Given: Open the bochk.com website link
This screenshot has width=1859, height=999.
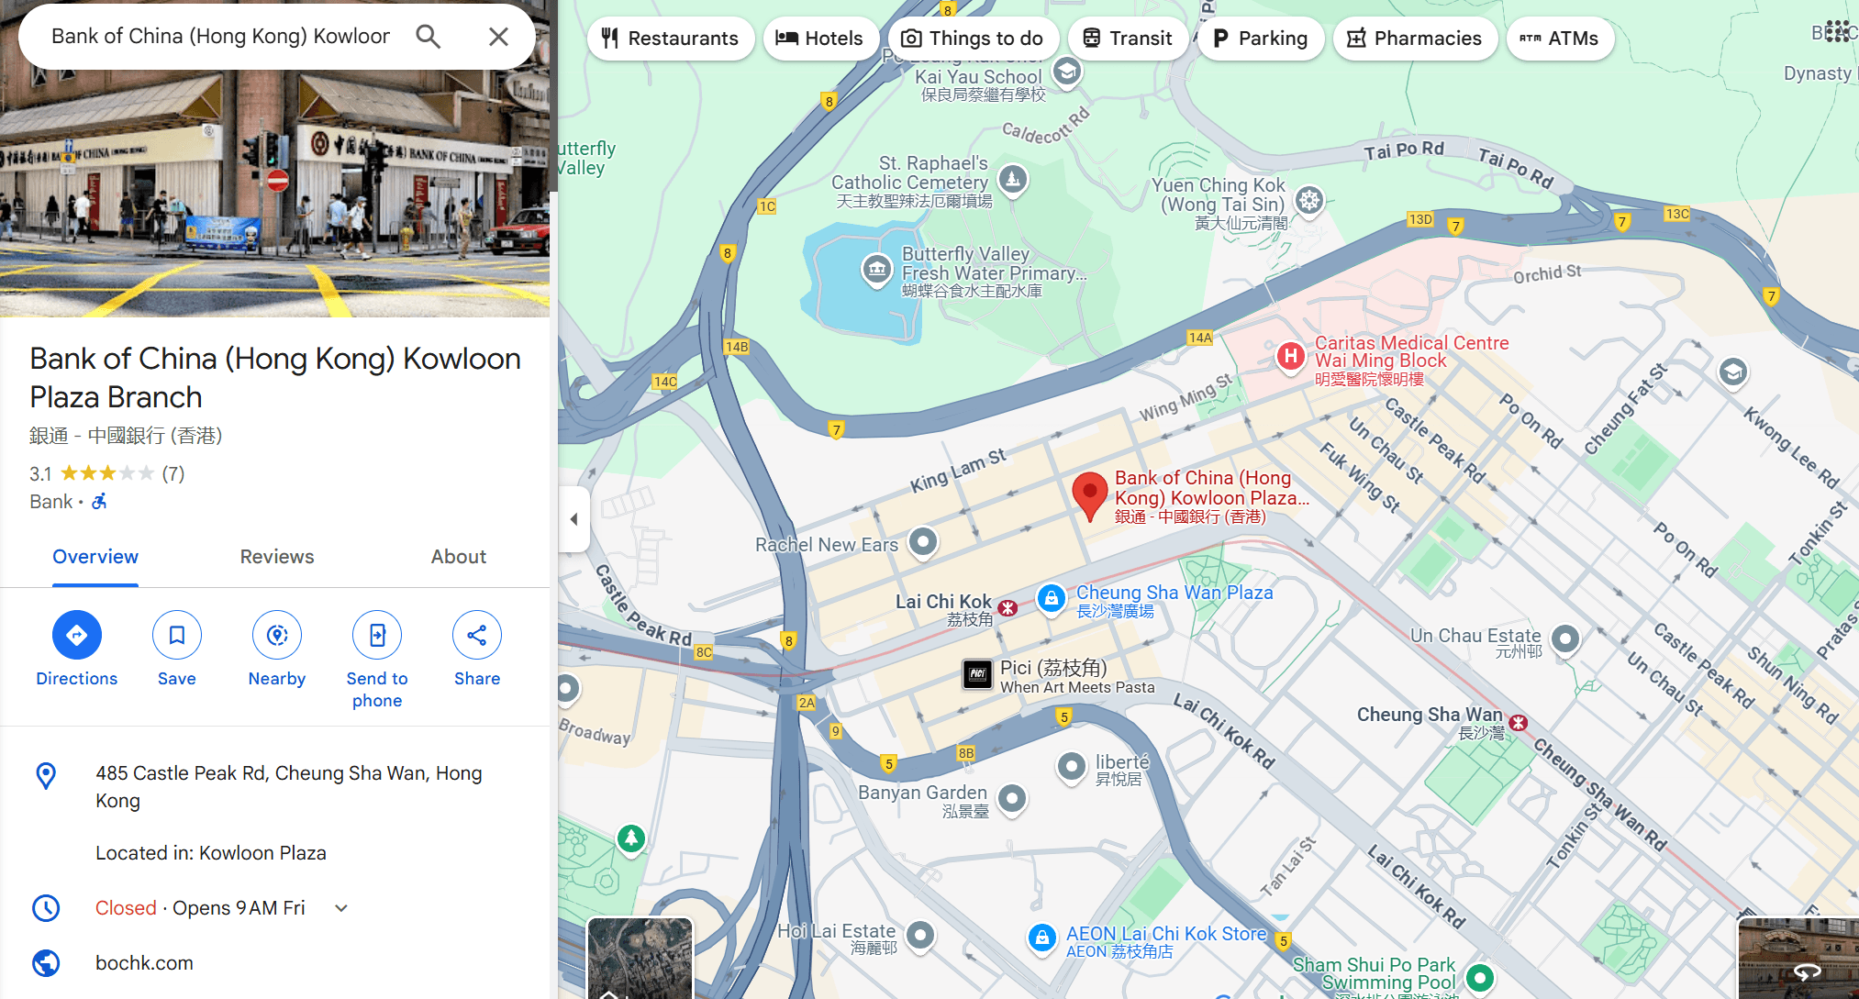Looking at the screenshot, I should 144,963.
